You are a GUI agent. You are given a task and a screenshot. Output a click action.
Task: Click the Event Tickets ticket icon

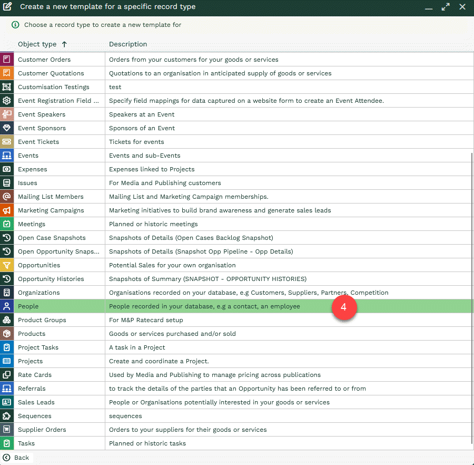(7, 142)
